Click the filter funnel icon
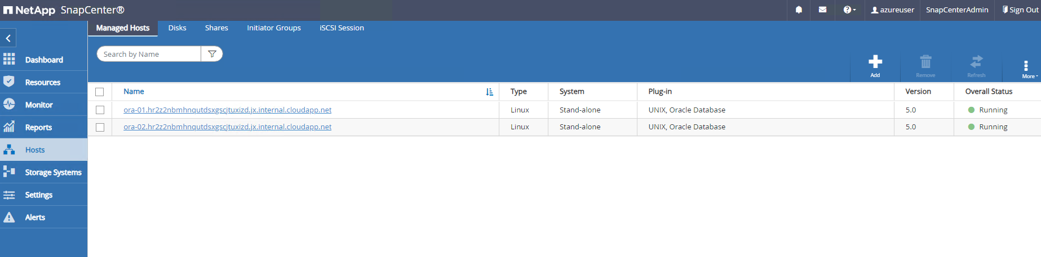The height and width of the screenshot is (257, 1041). point(212,54)
